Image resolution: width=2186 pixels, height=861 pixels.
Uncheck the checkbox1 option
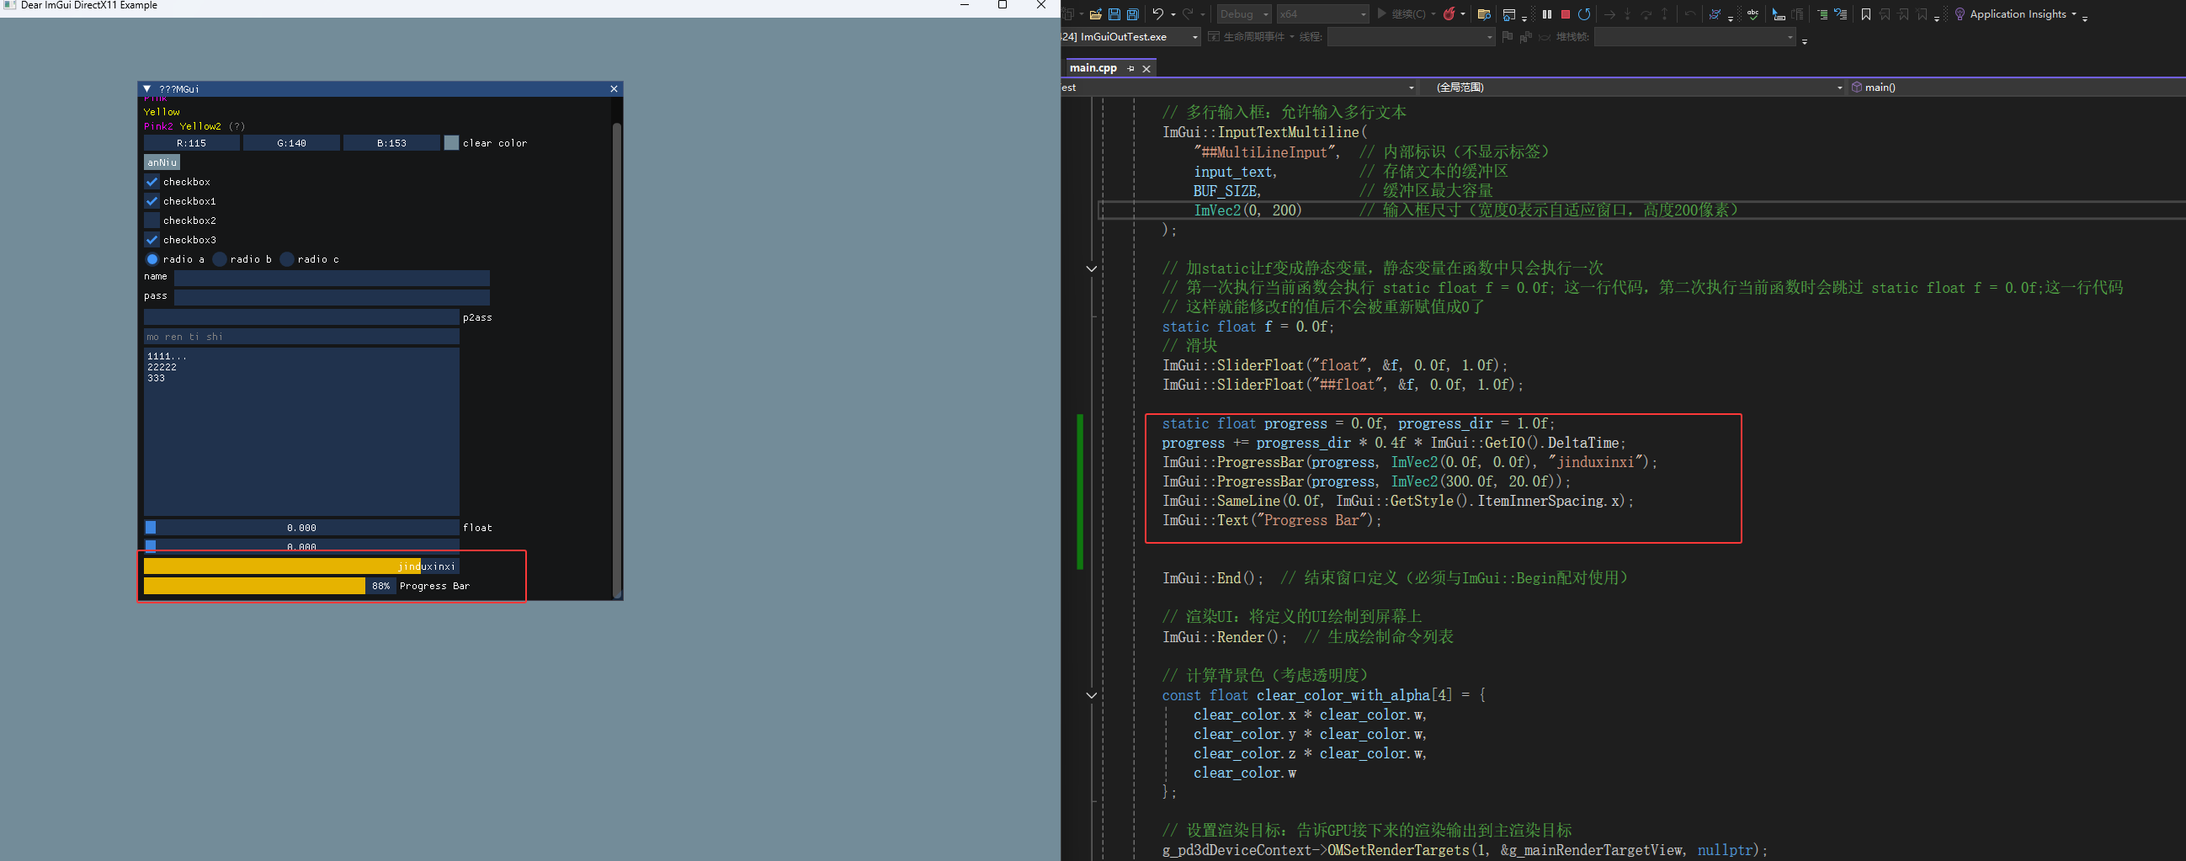pyautogui.click(x=152, y=201)
